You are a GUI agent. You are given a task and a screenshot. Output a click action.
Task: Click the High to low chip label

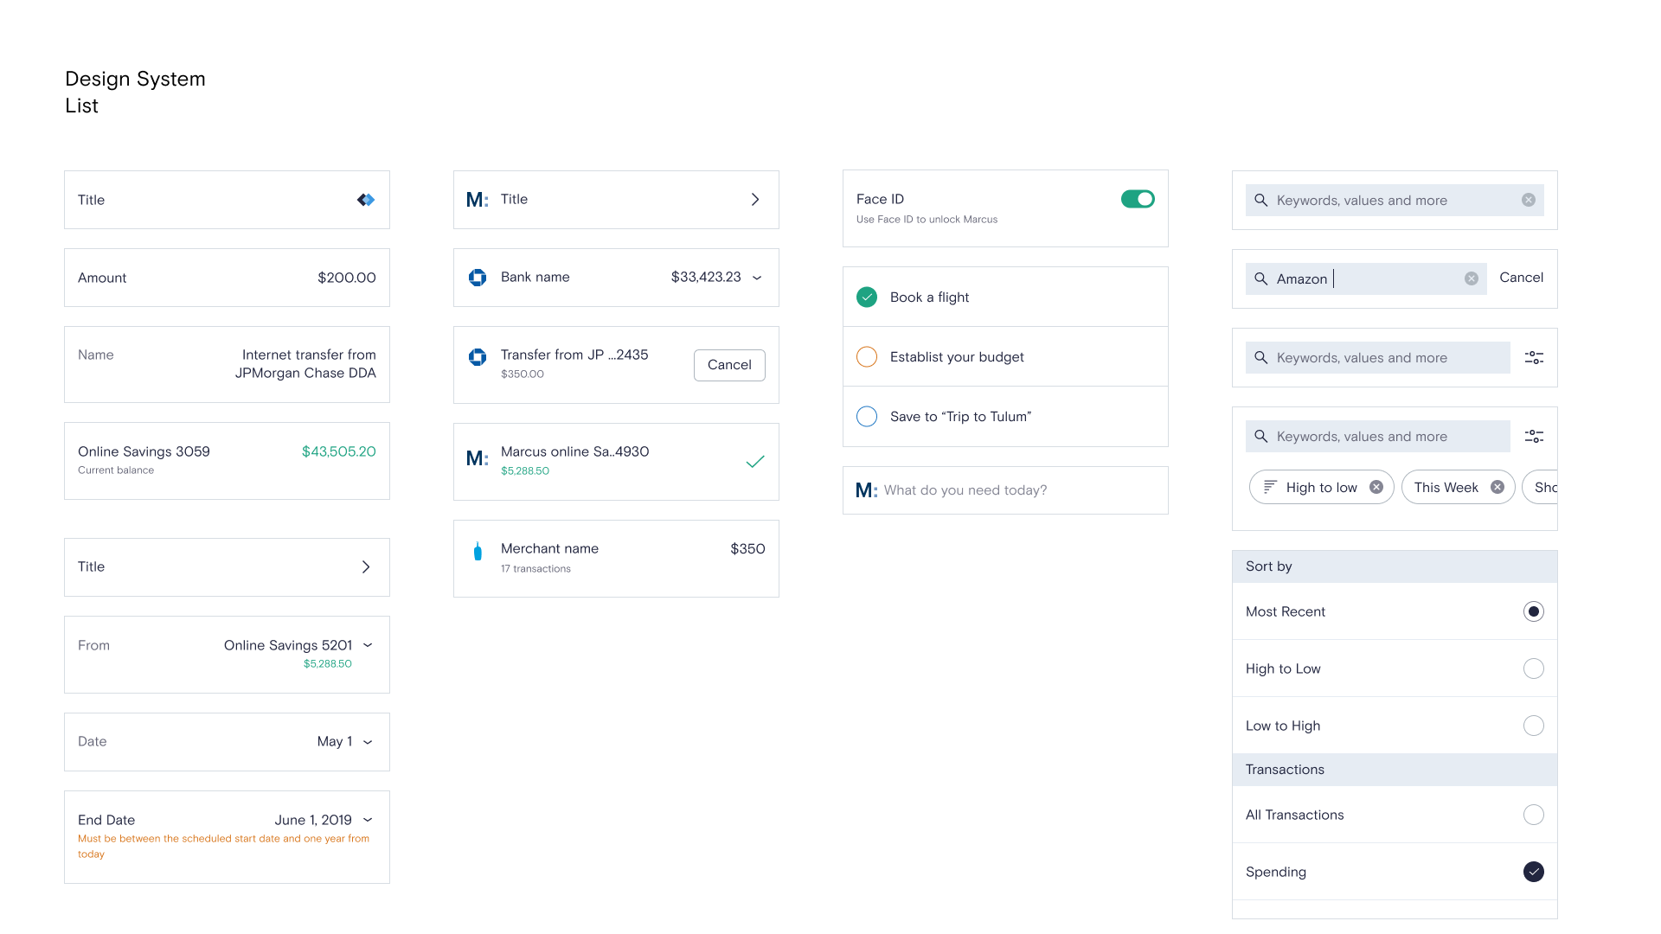pos(1321,488)
